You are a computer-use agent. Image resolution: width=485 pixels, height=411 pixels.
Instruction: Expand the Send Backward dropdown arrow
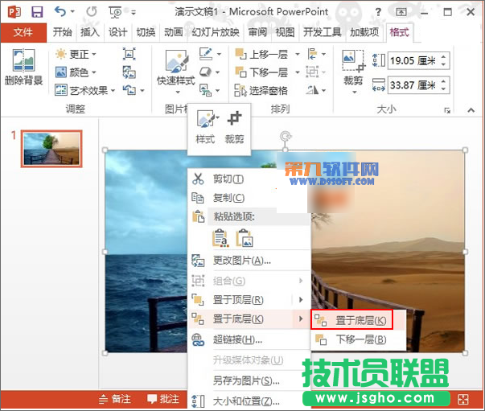click(298, 72)
